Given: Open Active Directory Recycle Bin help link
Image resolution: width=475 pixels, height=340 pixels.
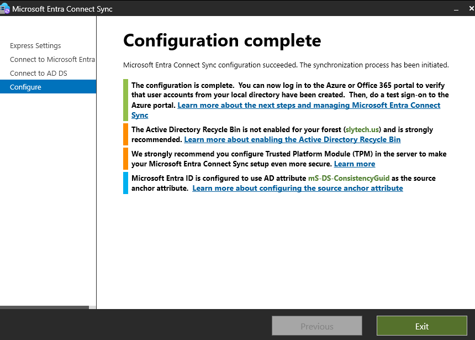Looking at the screenshot, I should [292, 139].
